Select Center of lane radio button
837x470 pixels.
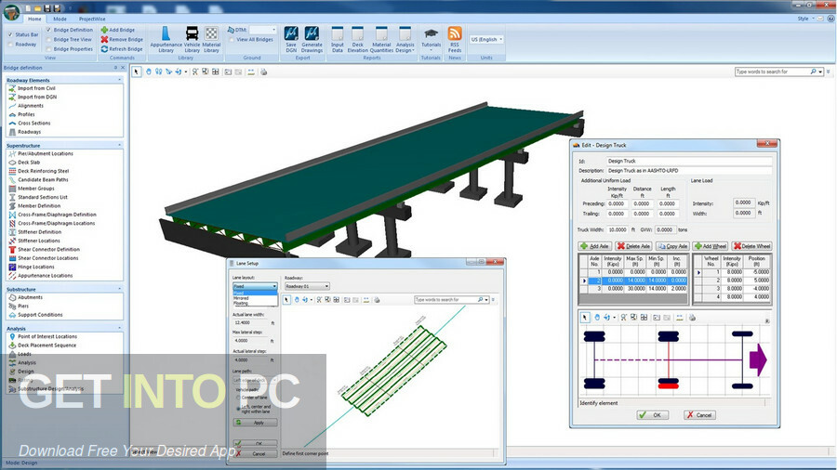tap(238, 398)
